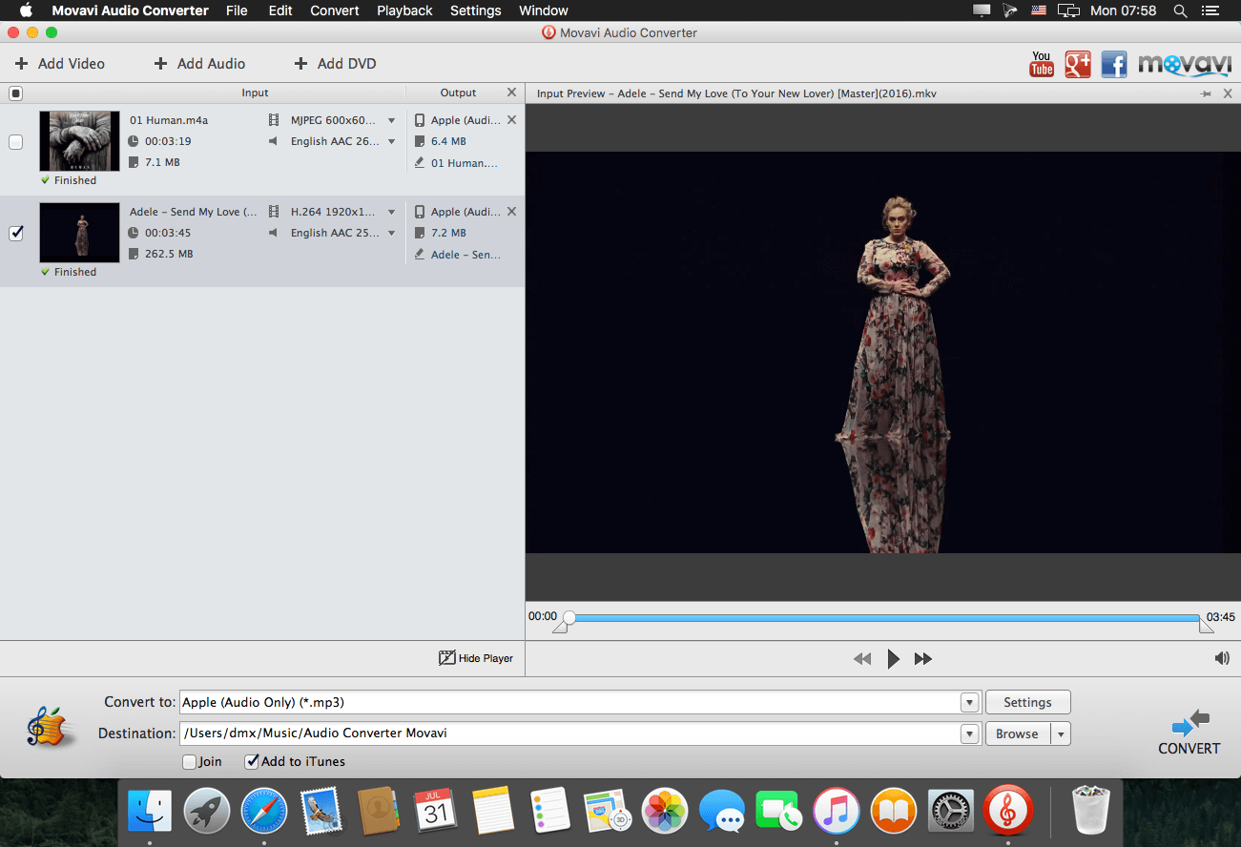
Task: Check the 01 Human.m4a file checkbox
Action: (15, 142)
